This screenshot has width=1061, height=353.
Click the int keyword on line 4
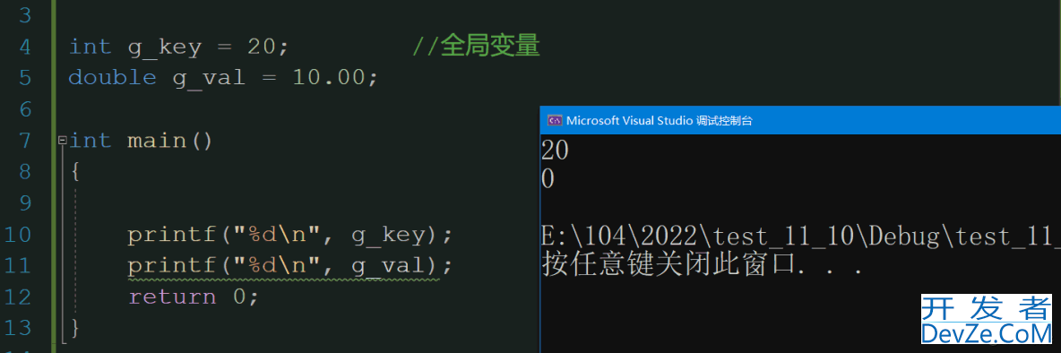[90, 47]
